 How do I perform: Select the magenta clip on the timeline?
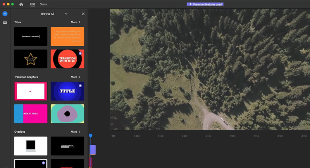[90, 163]
